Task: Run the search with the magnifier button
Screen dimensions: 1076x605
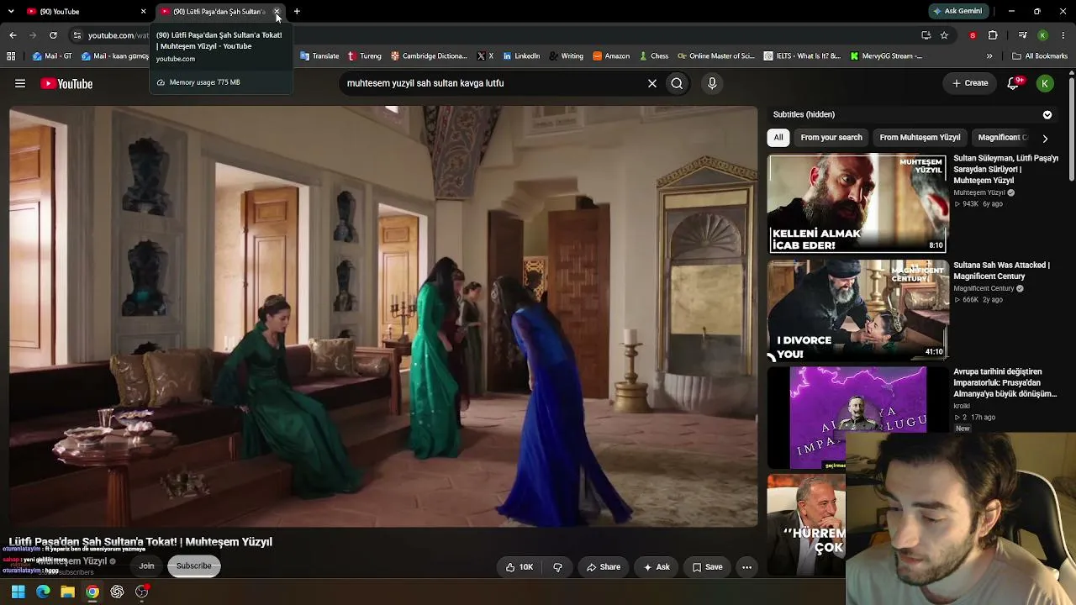Action: (677, 83)
